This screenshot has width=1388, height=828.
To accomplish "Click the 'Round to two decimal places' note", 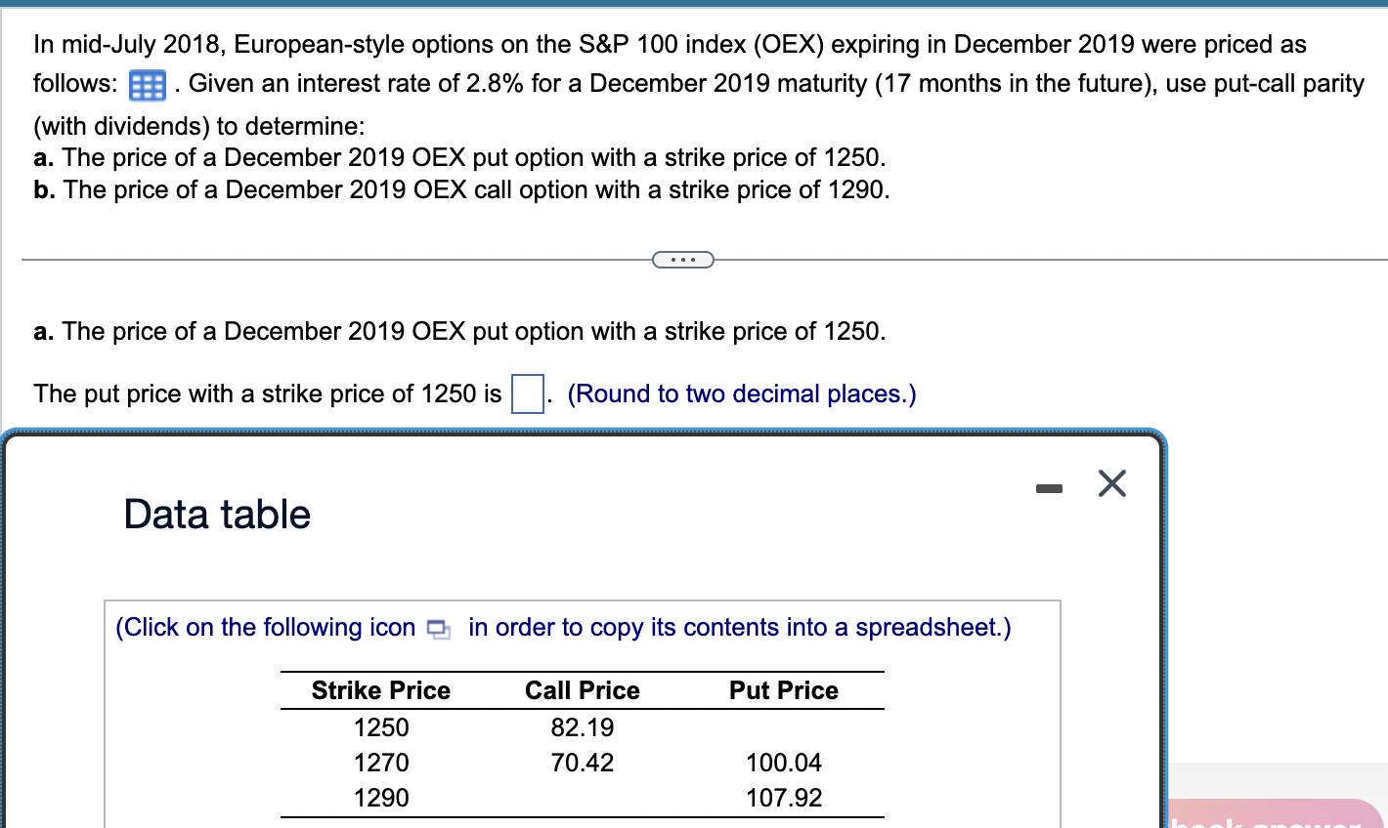I will 742,393.
